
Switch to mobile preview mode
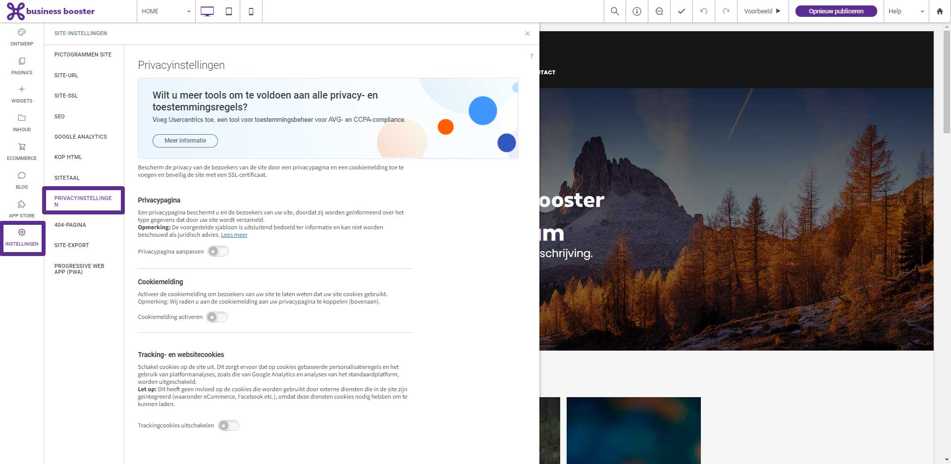coord(251,11)
